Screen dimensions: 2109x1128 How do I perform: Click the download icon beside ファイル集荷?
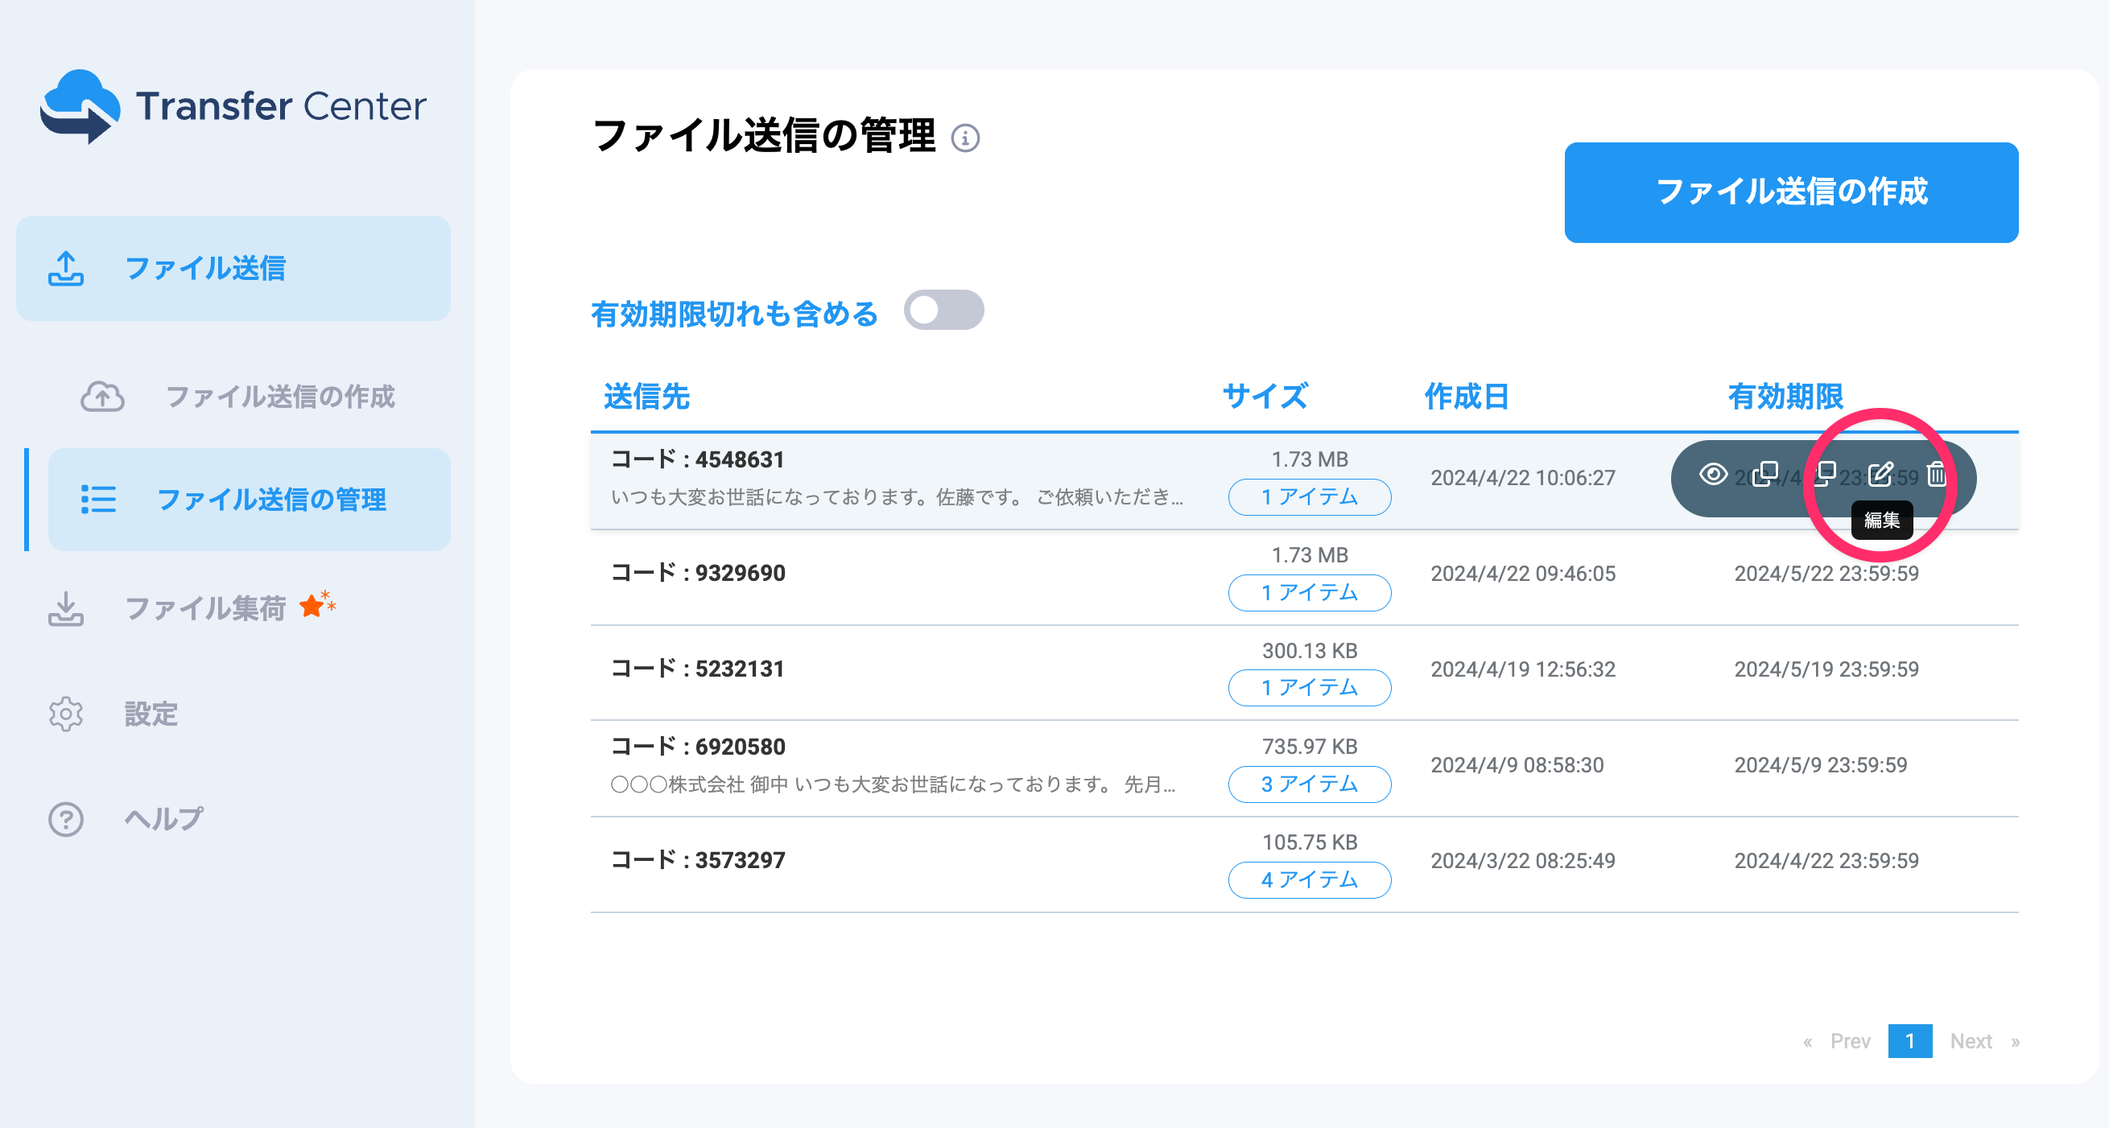coord(65,609)
